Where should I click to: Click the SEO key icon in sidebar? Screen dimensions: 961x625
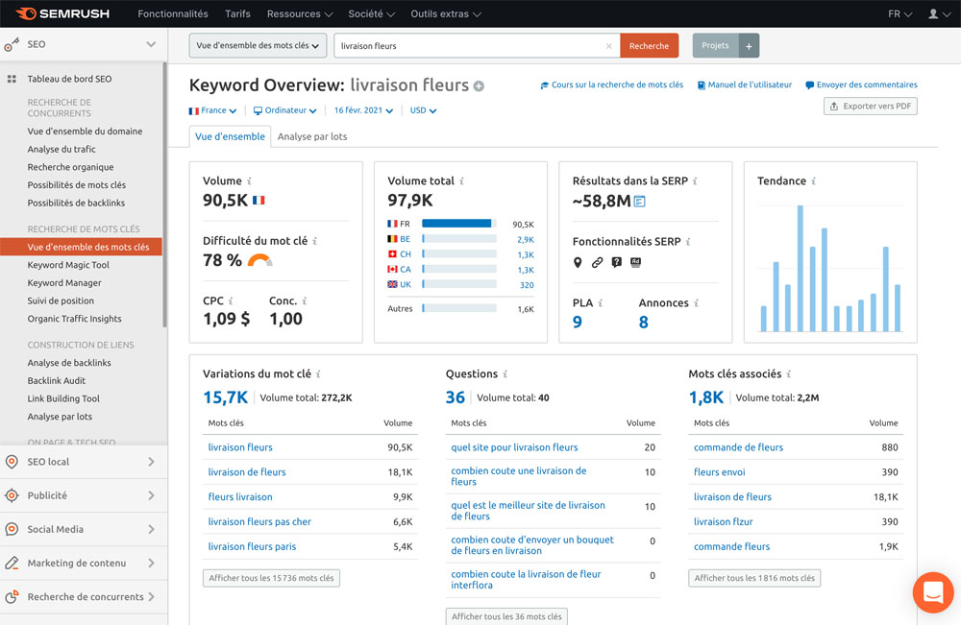(12, 44)
